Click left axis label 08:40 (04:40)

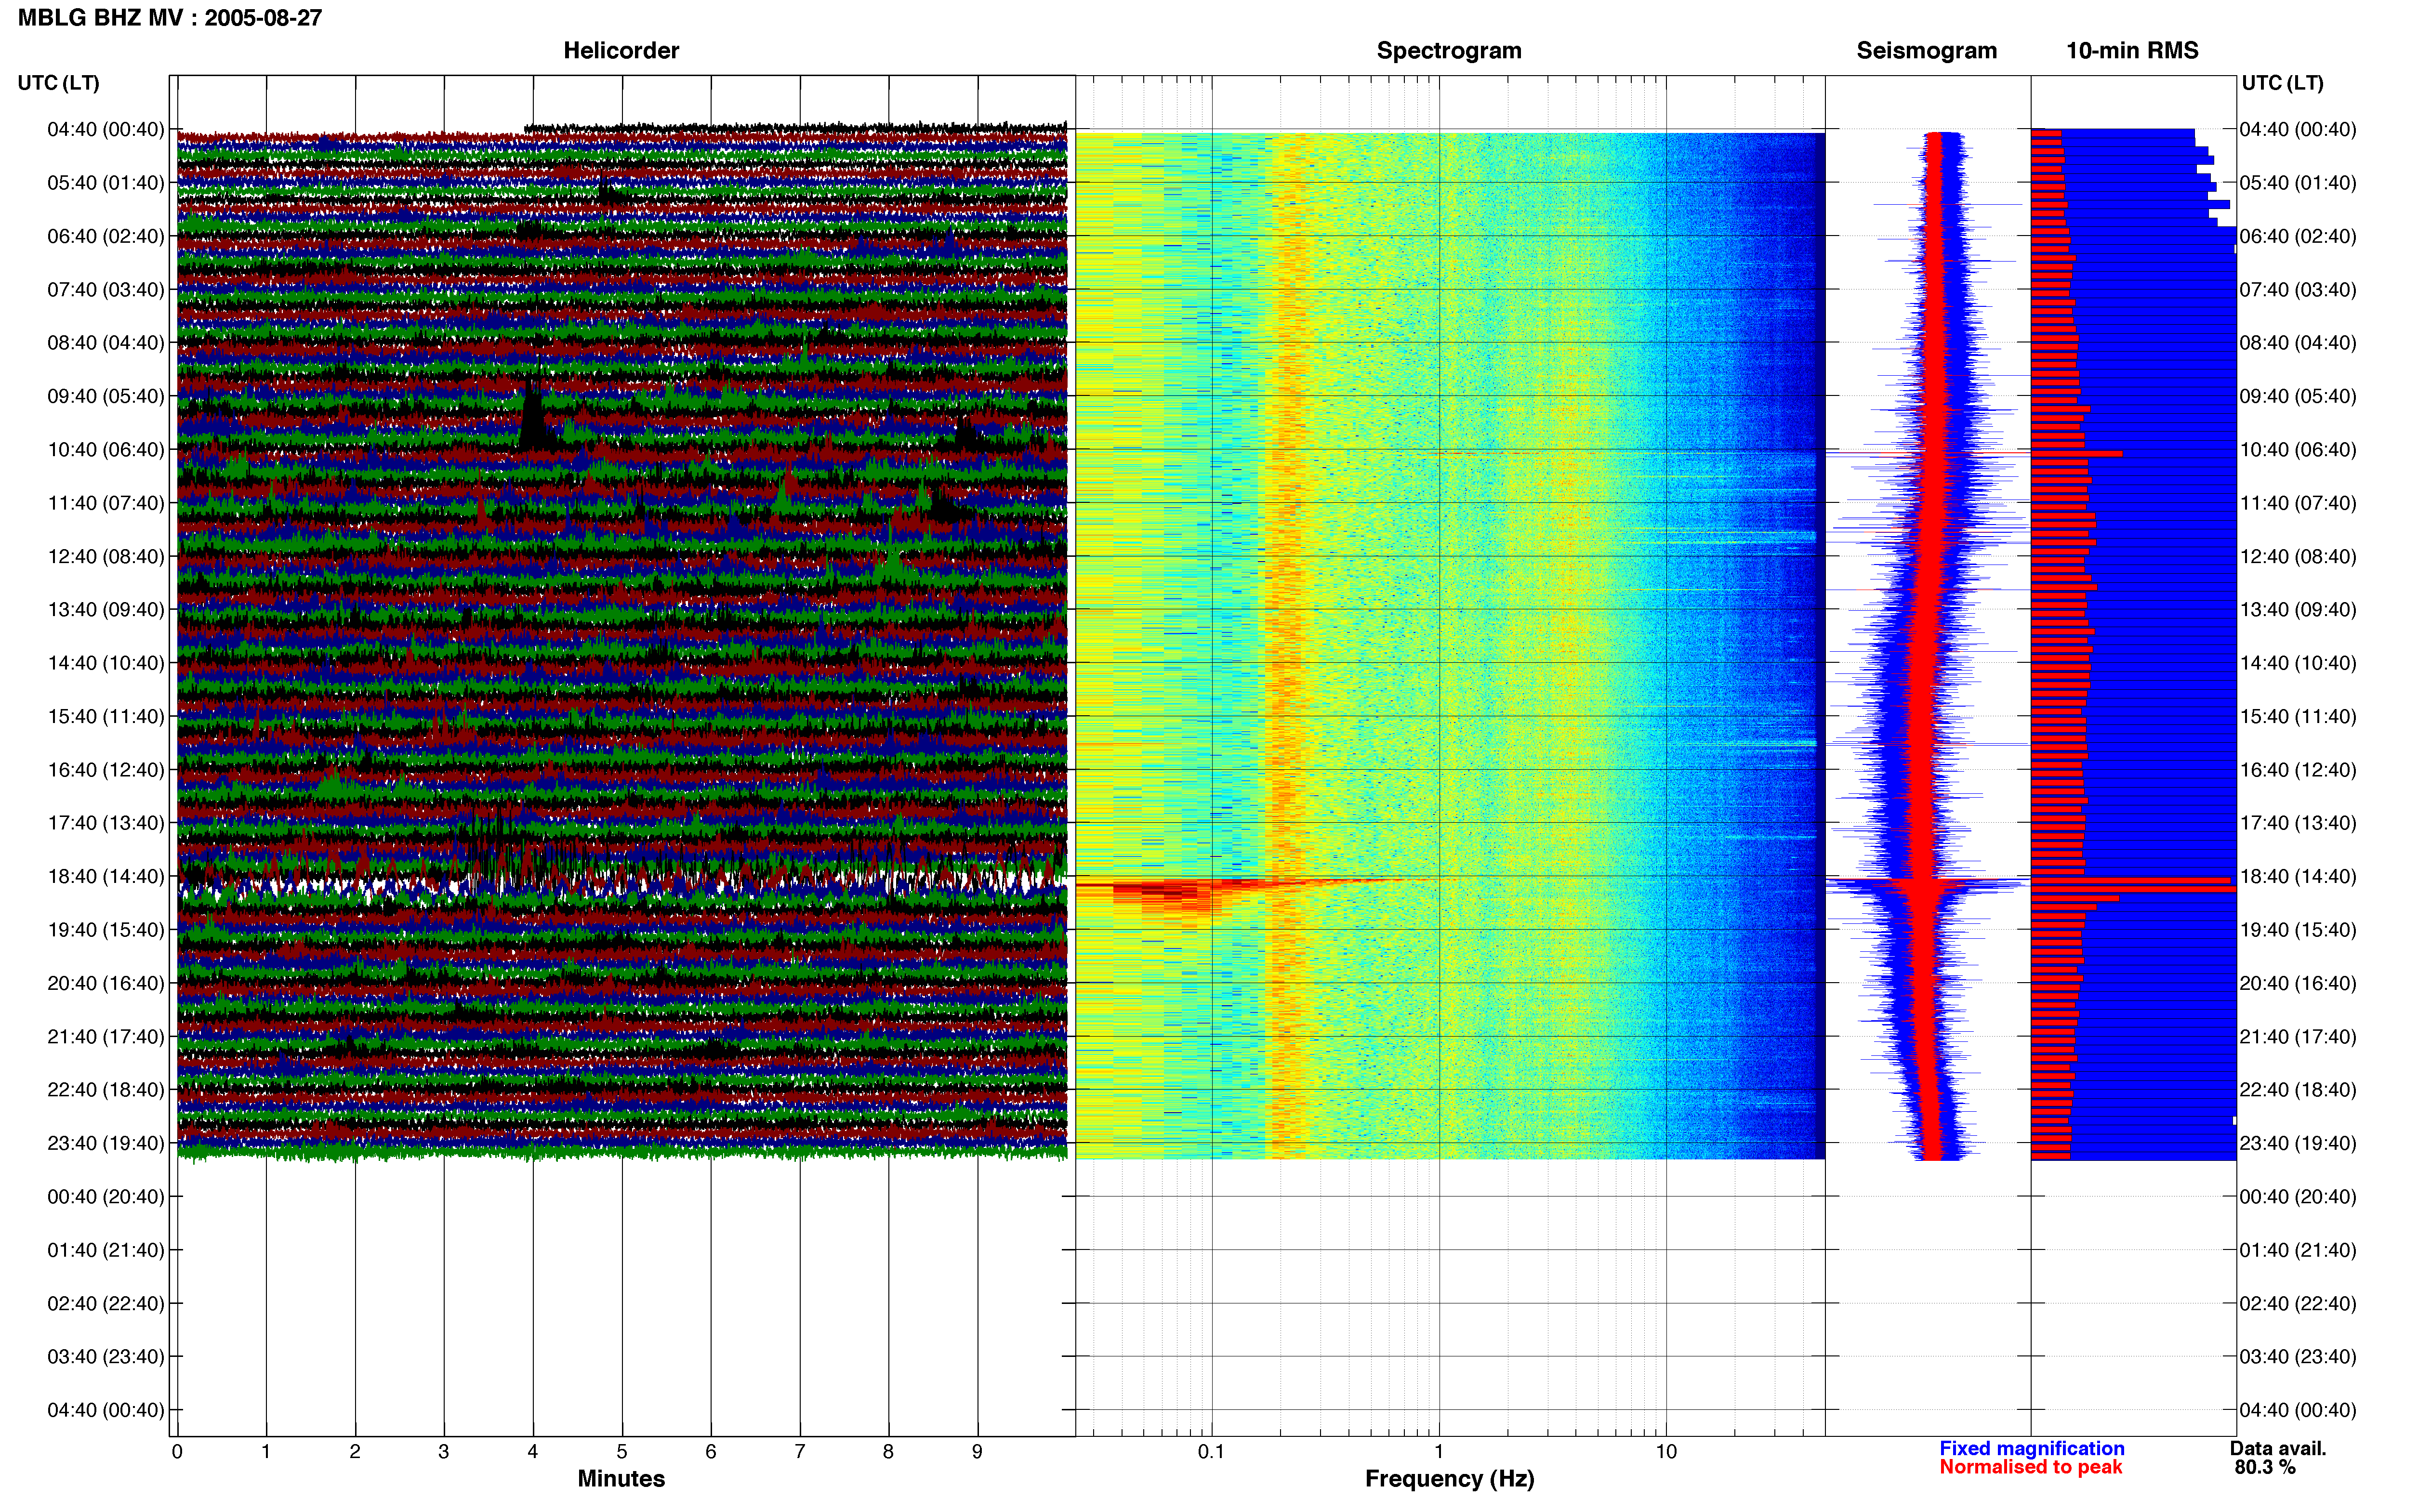[106, 343]
